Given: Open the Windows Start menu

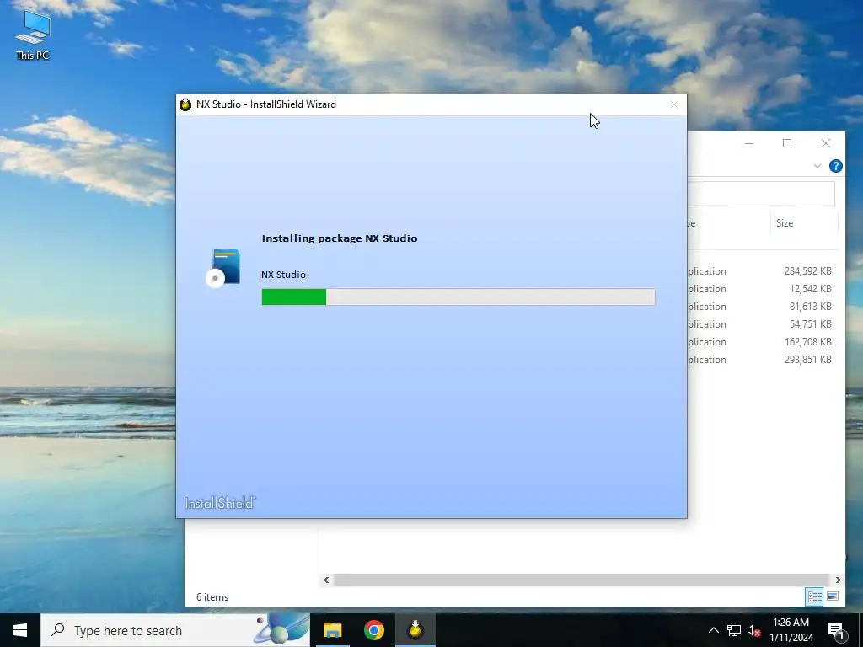Looking at the screenshot, I should coord(20,630).
